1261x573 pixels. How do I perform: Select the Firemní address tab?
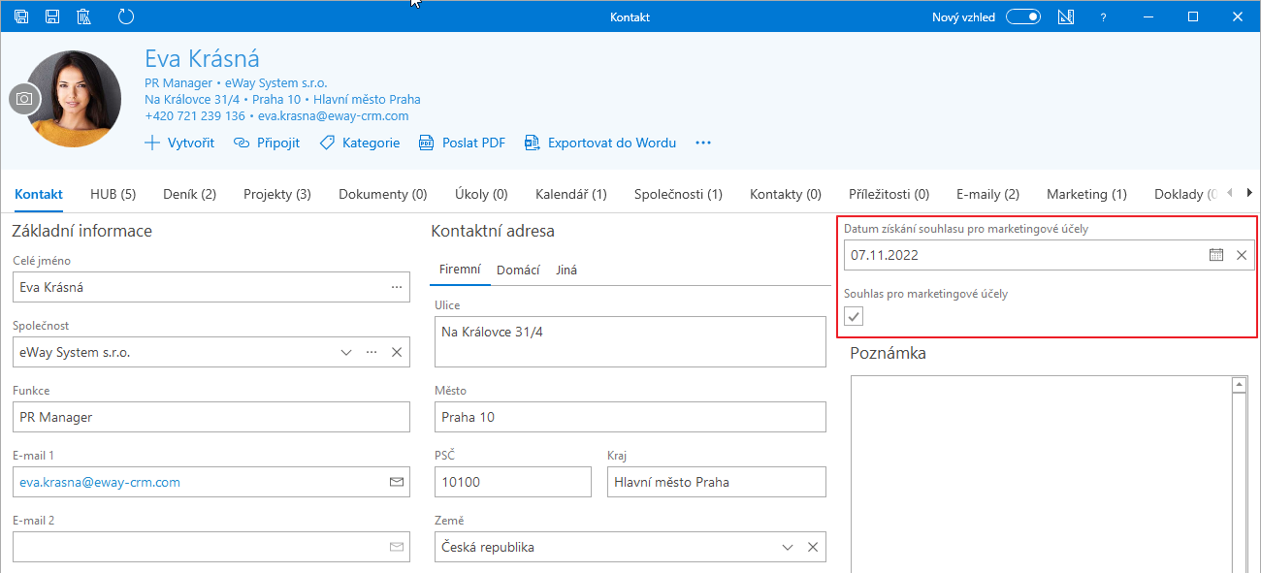pyautogui.click(x=460, y=270)
